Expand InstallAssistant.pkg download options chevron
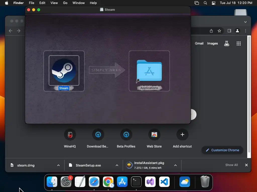The image size is (257, 192). [175, 165]
